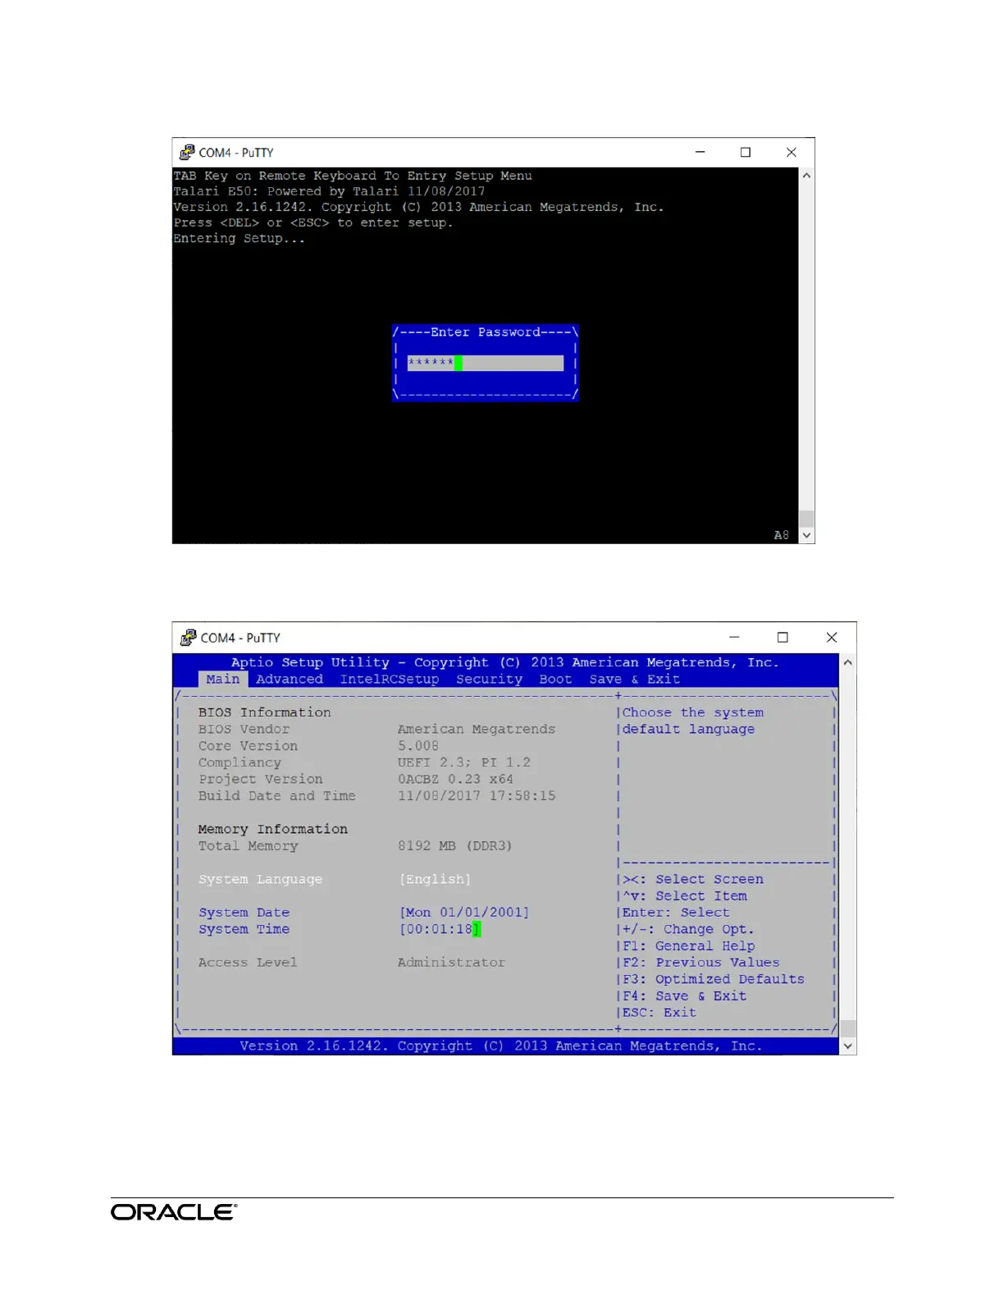Image resolution: width=1004 pixels, height=1300 pixels.
Task: Click PuTTY icon in lower window title bar
Action: click(188, 638)
